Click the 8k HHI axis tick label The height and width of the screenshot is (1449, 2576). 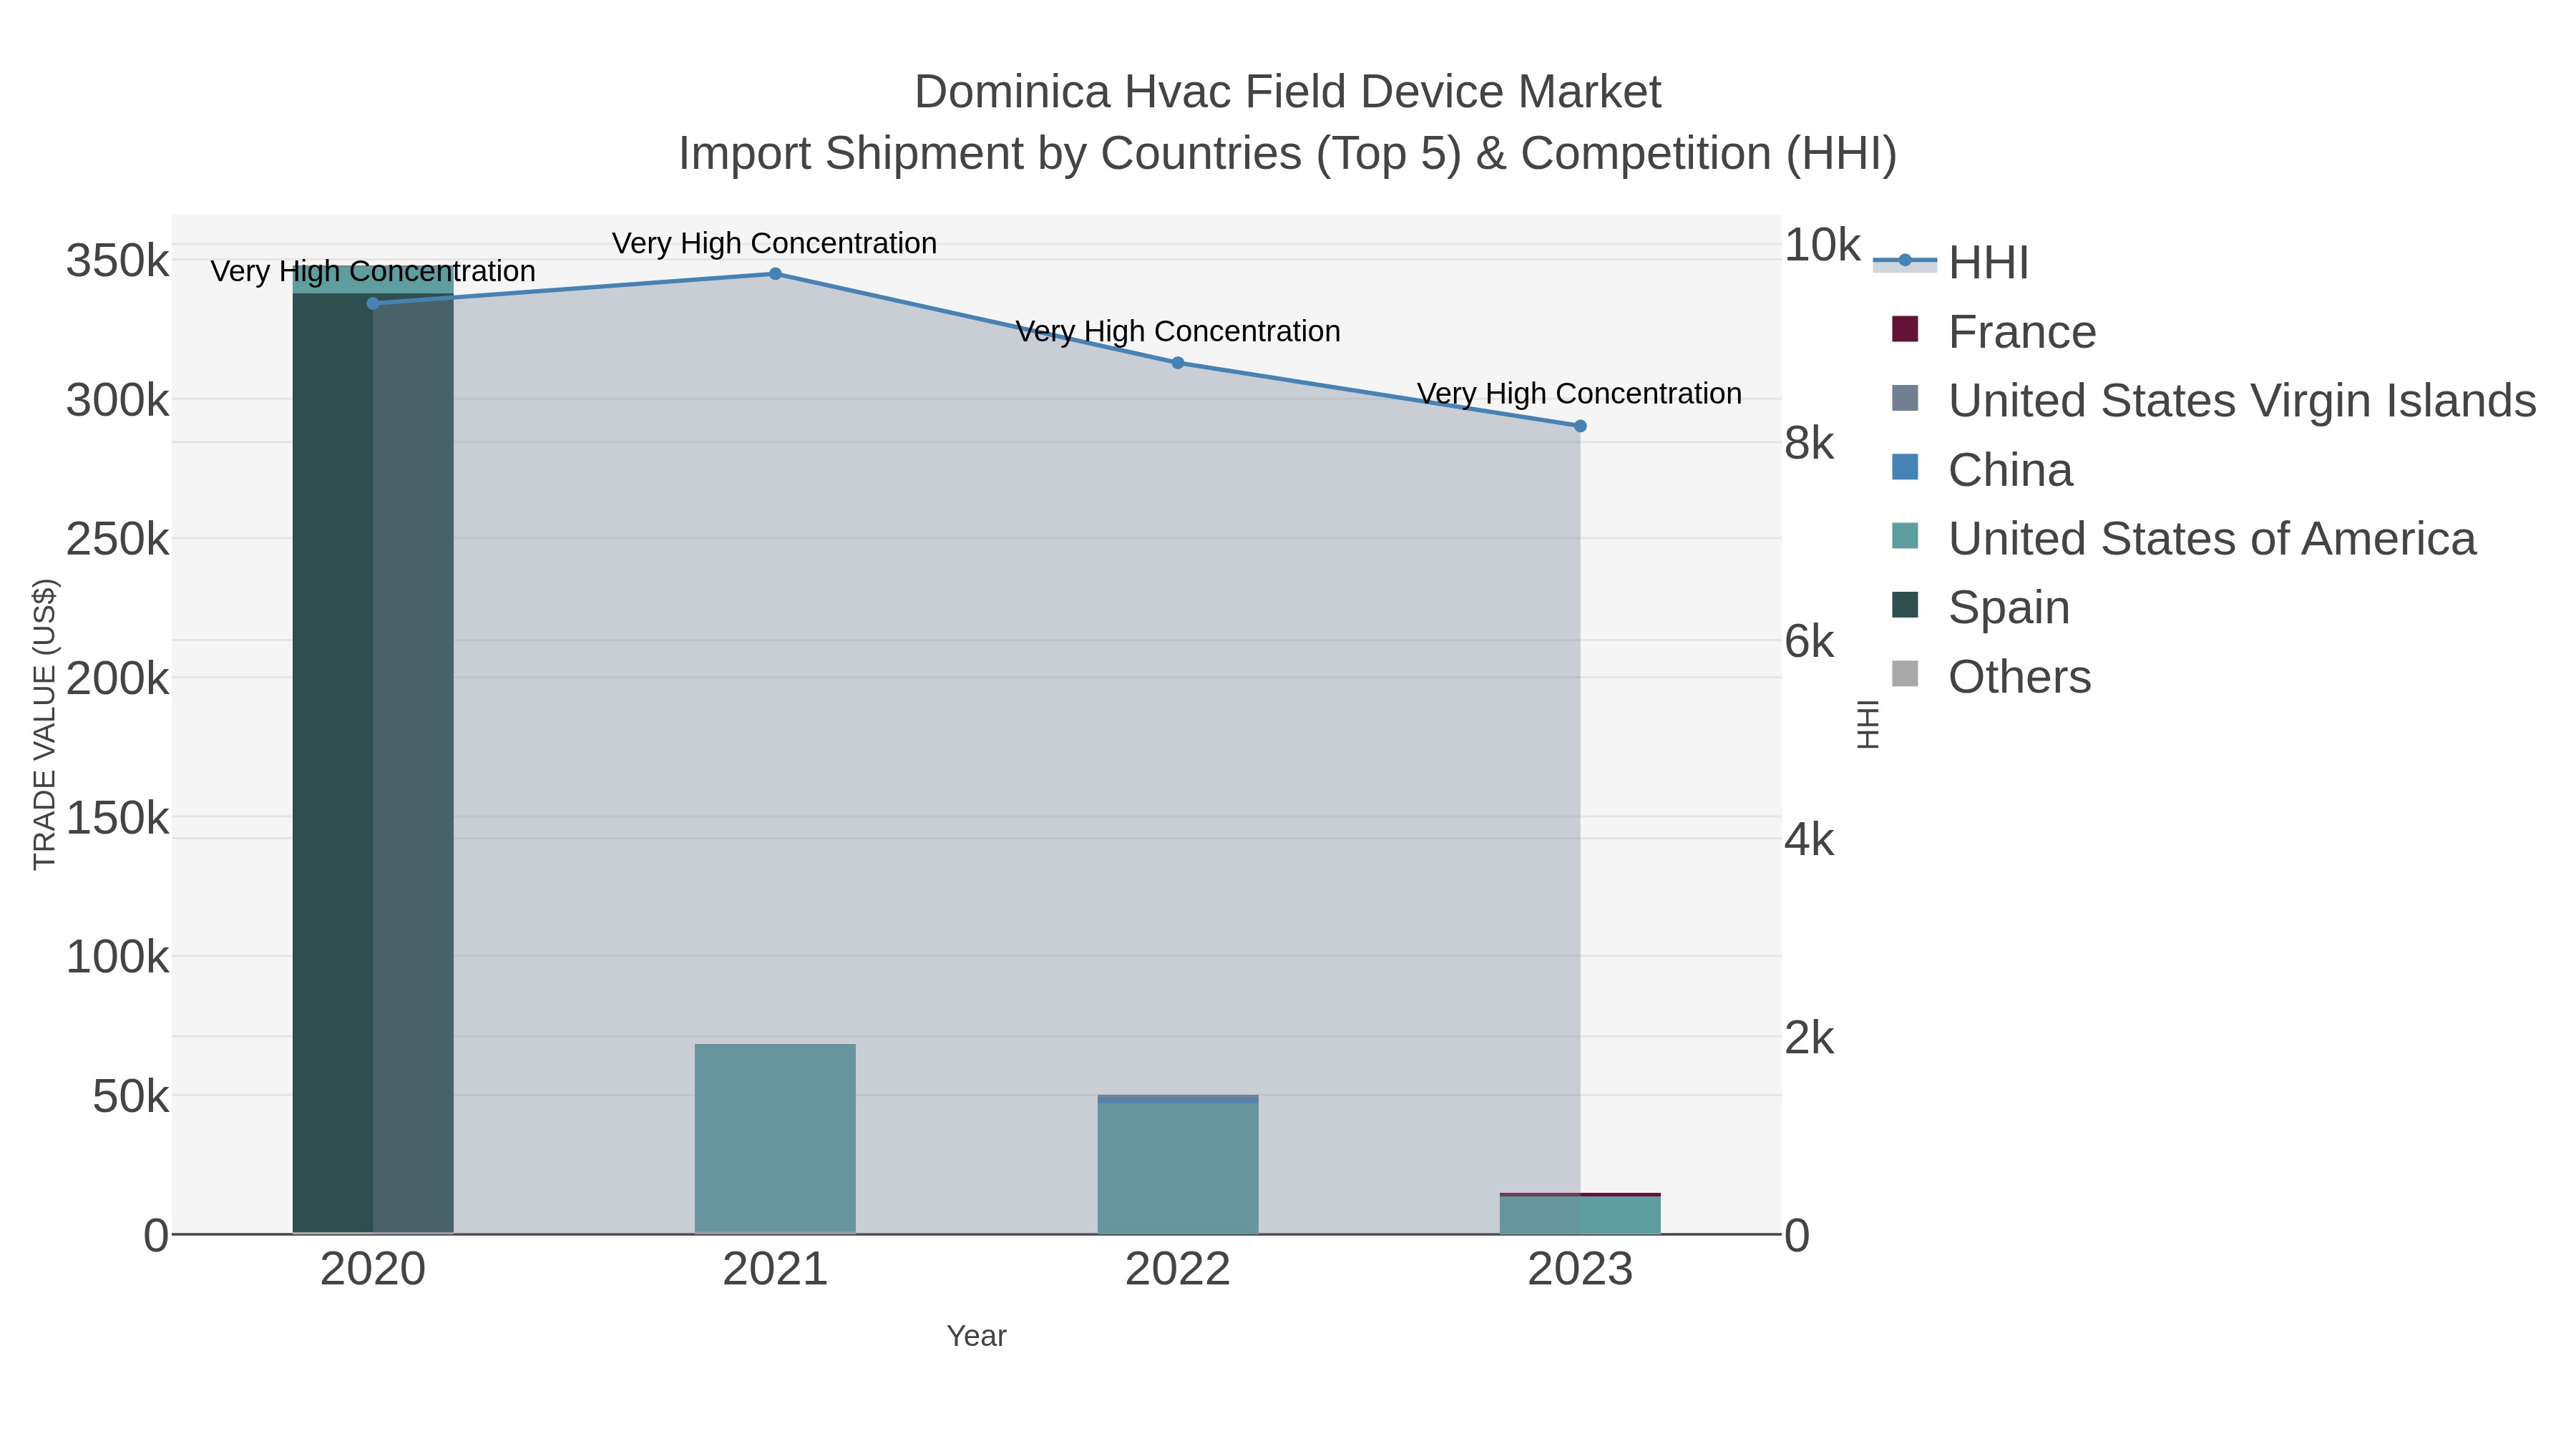[1810, 443]
